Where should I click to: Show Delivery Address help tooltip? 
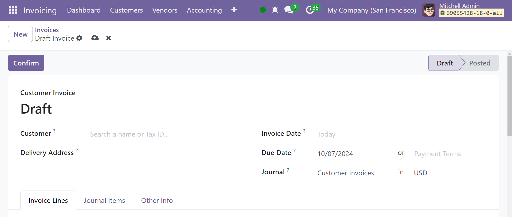[77, 150]
